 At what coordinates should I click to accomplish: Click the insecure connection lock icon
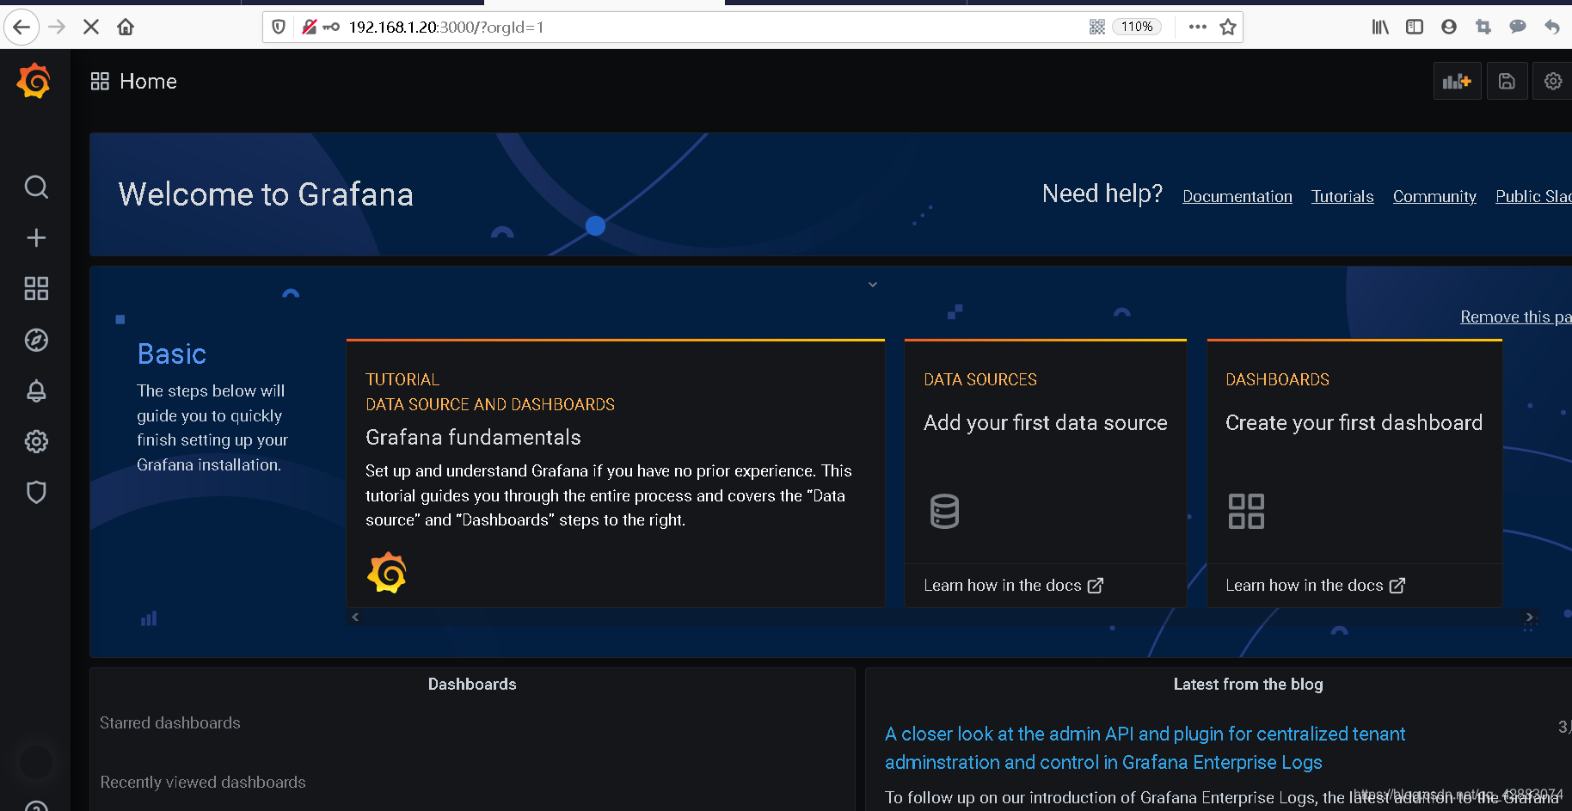pos(310,27)
